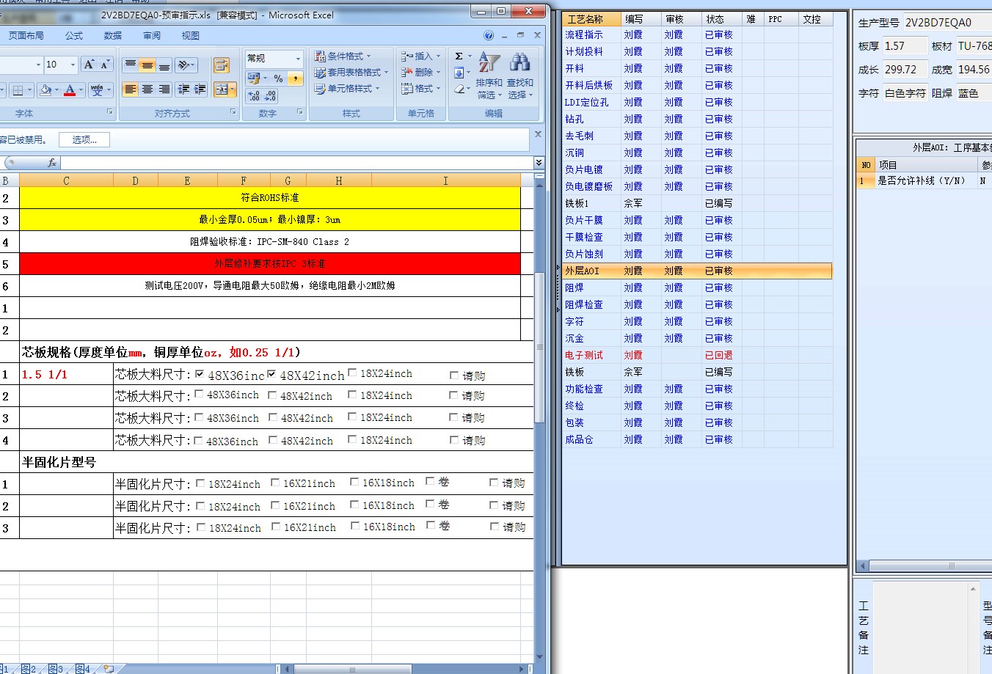Apply bottom vertical alignment
This screenshot has height=674, width=992.
164,65
